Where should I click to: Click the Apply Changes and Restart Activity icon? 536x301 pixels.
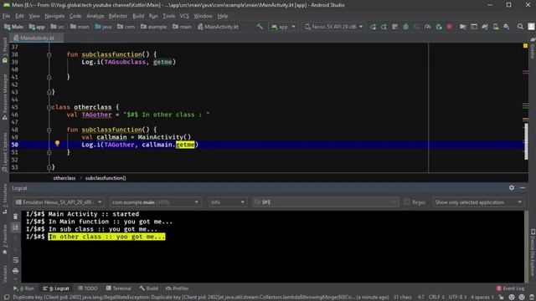point(384,27)
